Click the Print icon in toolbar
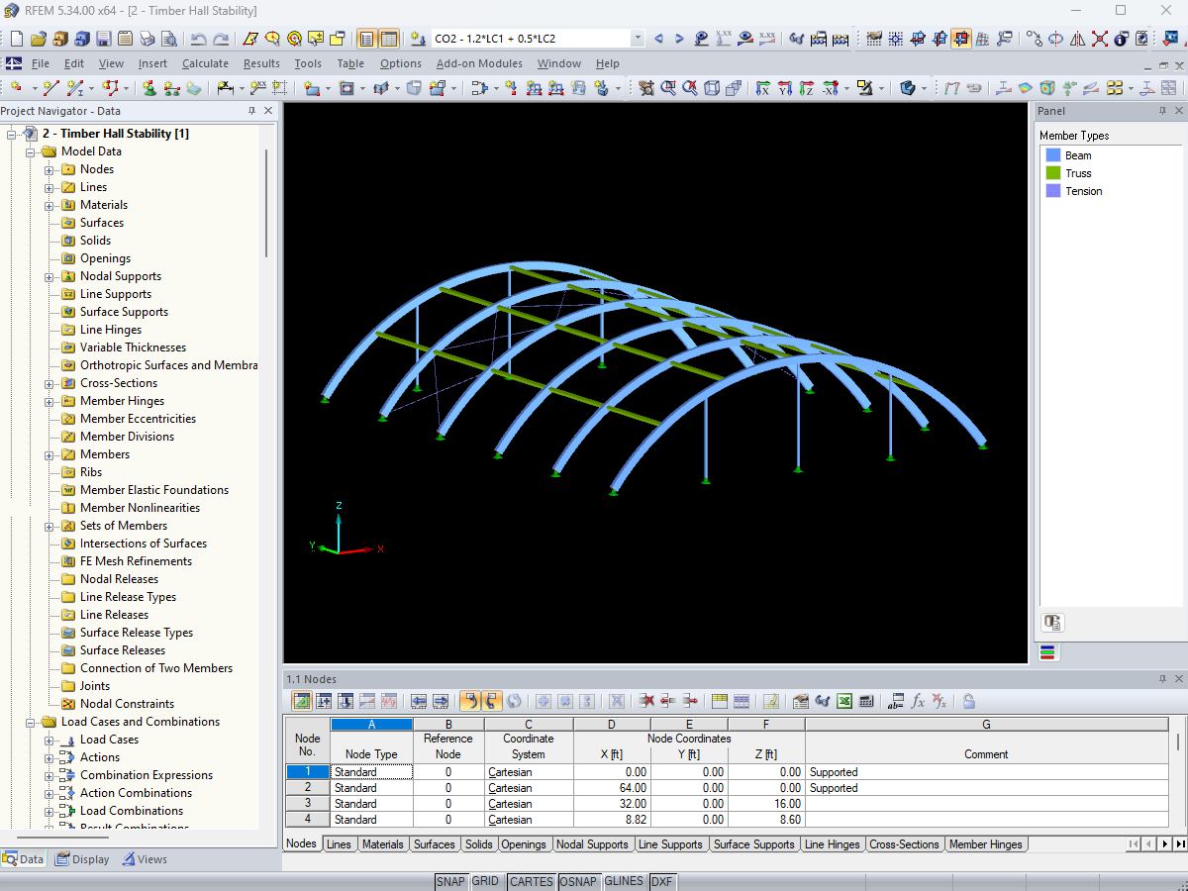 pos(148,40)
